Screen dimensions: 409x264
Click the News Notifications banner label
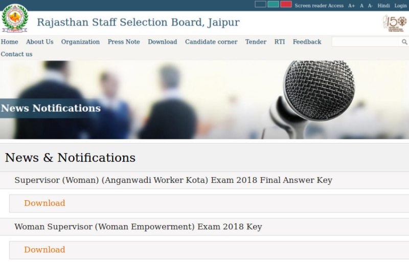[x=51, y=108]
